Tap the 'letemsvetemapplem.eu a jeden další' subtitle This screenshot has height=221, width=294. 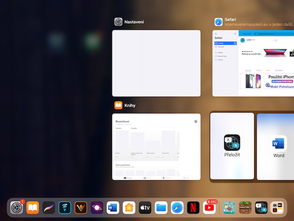[259, 25]
